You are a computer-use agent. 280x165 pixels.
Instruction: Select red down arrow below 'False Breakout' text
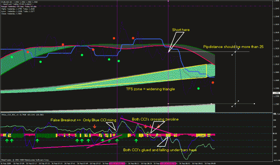pyautogui.click(x=95, y=127)
